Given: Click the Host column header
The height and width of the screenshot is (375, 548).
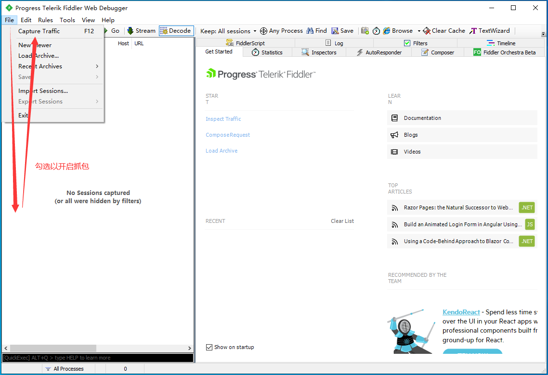Looking at the screenshot, I should pos(123,43).
